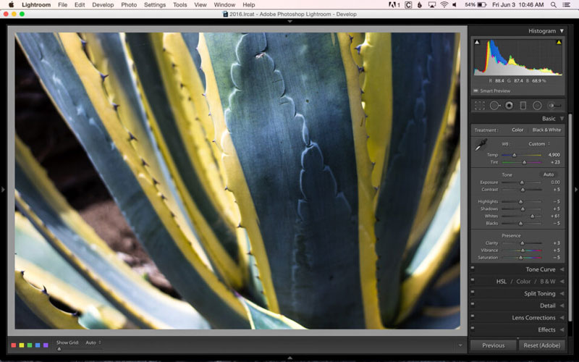The height and width of the screenshot is (362, 579).
Task: Toggle the highlight clipping indicator in Histogram
Action: (x=559, y=43)
